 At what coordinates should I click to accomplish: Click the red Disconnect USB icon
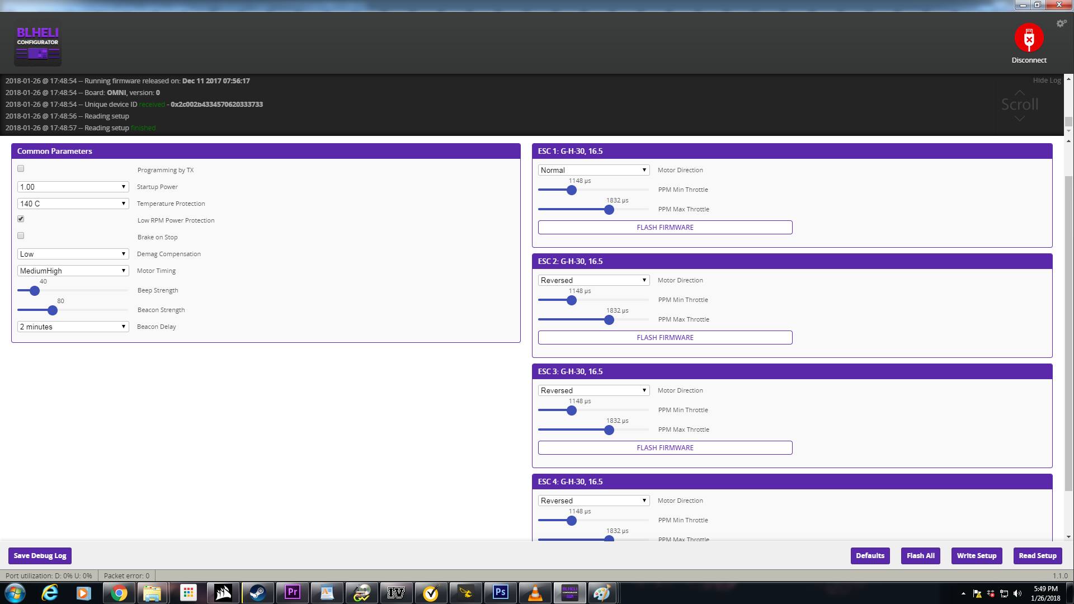point(1029,38)
